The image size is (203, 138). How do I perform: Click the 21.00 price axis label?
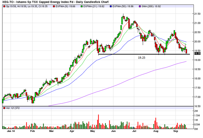click(197, 23)
